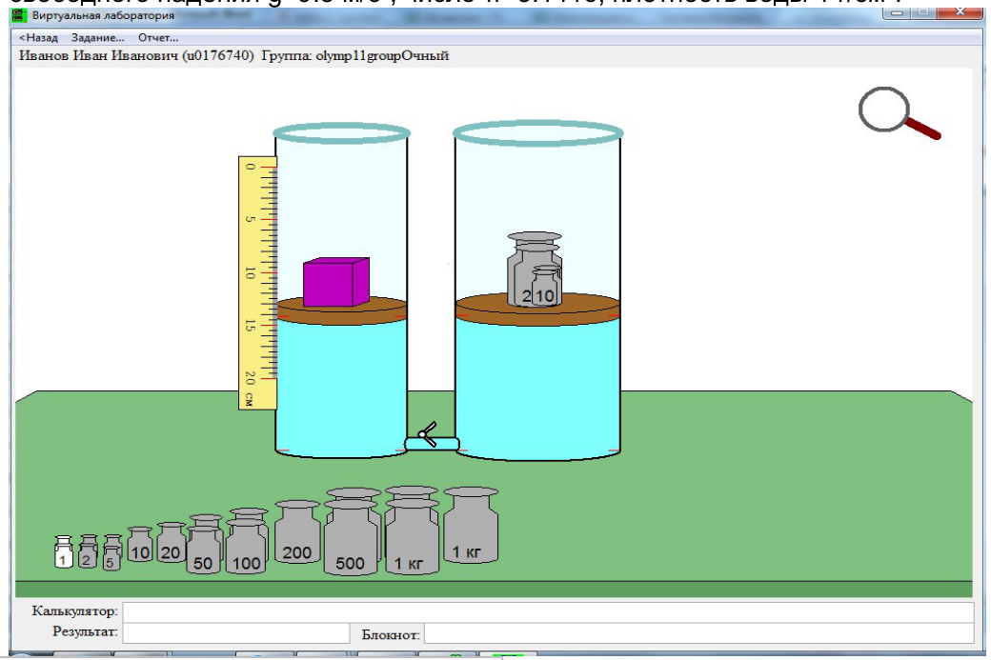
Task: Open the Задание... menu
Action: 98,38
